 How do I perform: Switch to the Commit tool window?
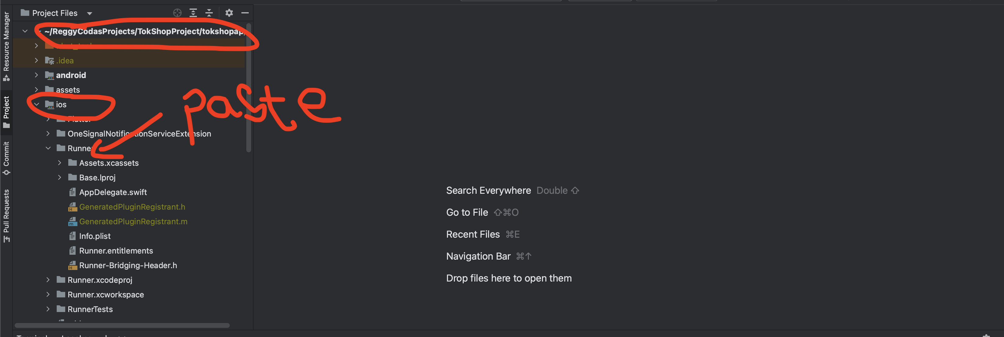(x=6, y=158)
